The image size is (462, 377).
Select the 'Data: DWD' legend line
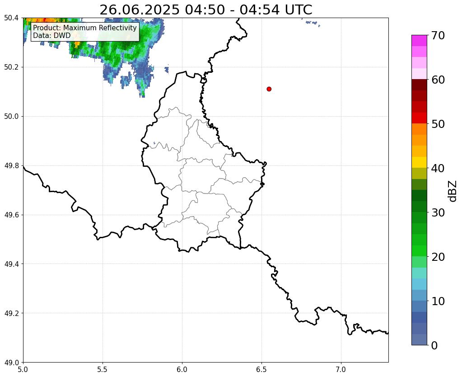click(x=52, y=35)
